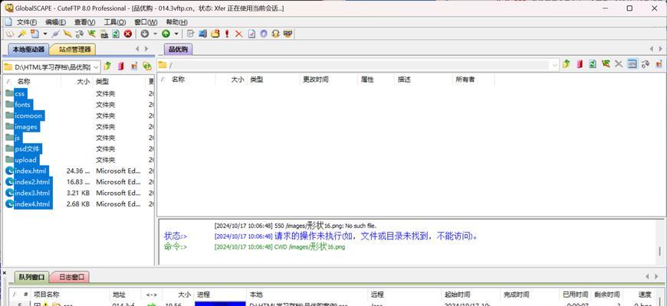Click the blue round icon in toolbar
Image resolution: width=667 pixels, height=306 pixels.
pyautogui.click(x=263, y=34)
